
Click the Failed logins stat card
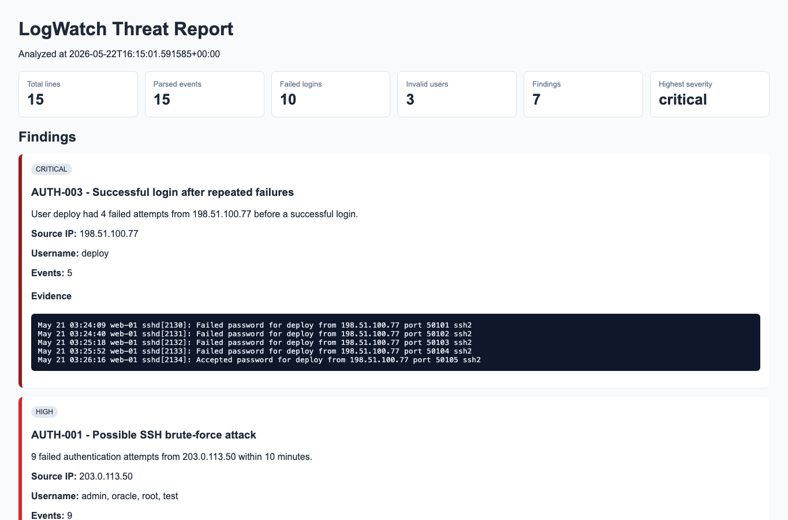click(331, 94)
